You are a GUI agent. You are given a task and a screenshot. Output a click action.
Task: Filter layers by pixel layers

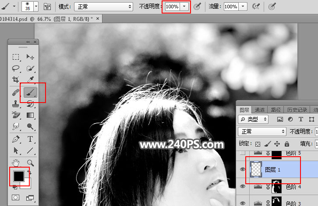point(280,120)
